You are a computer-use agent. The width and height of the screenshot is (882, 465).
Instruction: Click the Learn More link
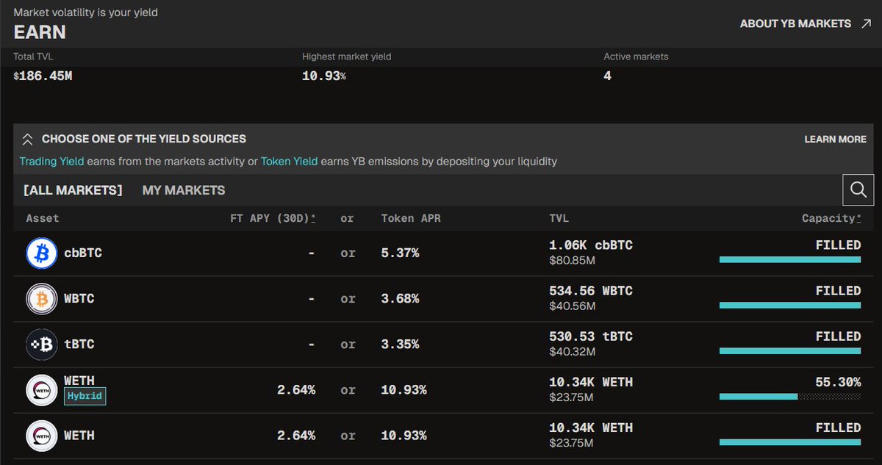tap(835, 139)
